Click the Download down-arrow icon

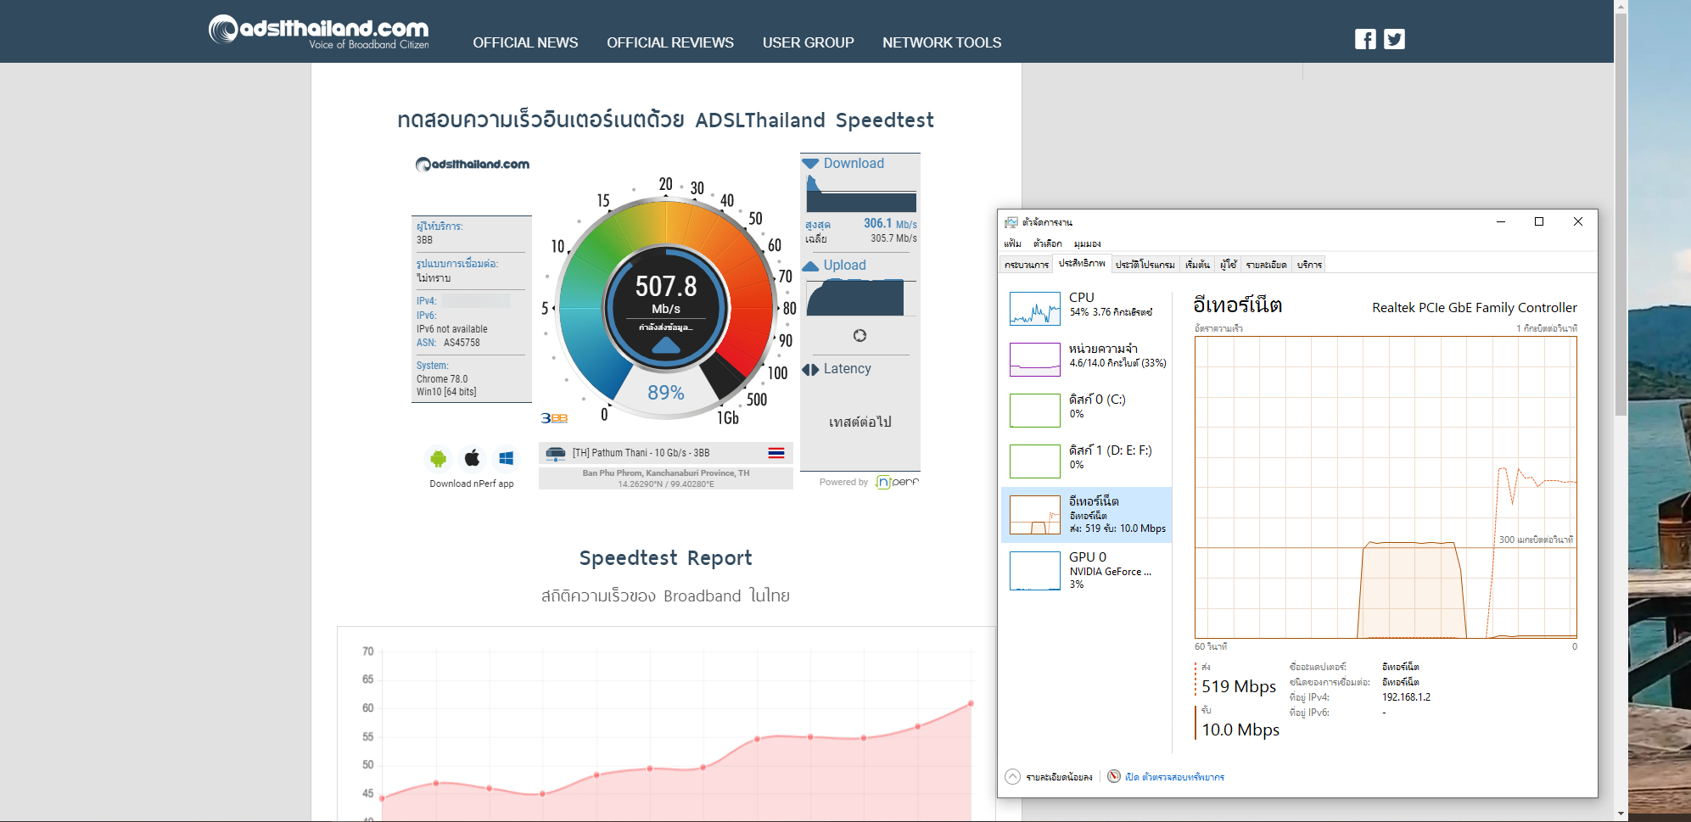810,164
